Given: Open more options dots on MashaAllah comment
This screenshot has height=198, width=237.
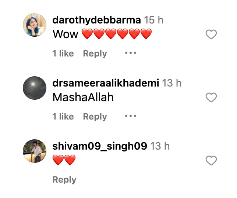Looking at the screenshot, I should coord(131,116).
